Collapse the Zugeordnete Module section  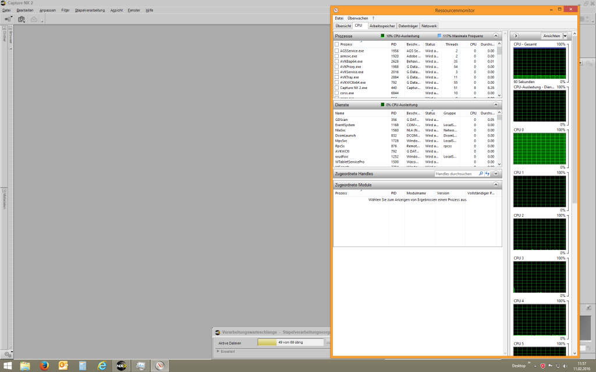[x=496, y=184]
